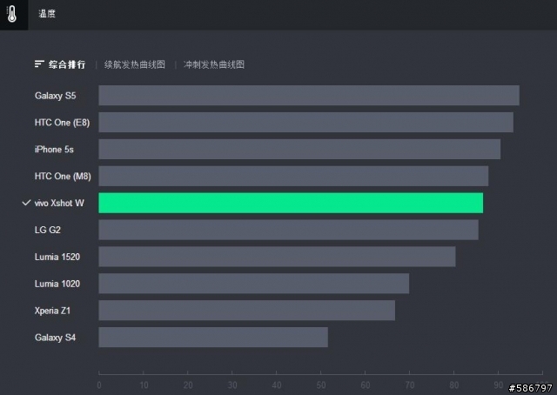Click the 30 axis value

tap(232, 385)
